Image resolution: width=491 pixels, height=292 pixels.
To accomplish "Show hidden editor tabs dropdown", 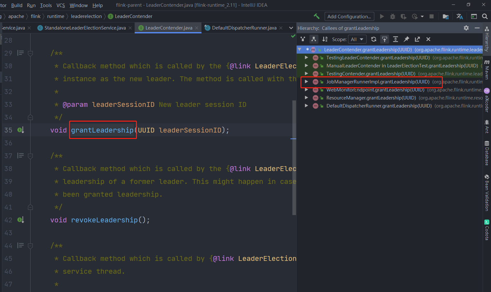I will (291, 28).
